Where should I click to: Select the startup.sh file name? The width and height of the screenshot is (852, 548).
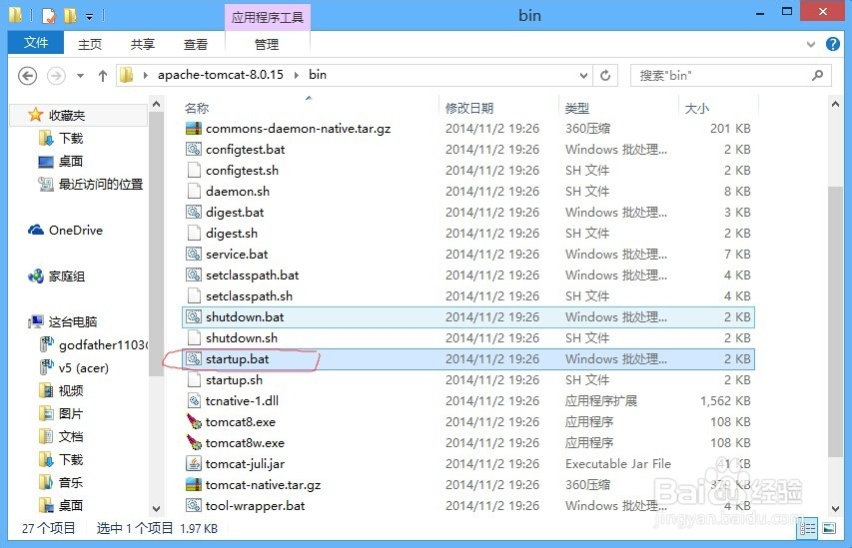tap(234, 380)
